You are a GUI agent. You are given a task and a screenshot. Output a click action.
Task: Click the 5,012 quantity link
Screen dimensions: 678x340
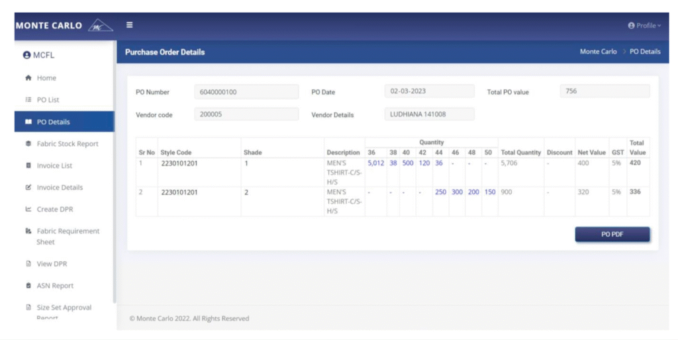coord(375,163)
